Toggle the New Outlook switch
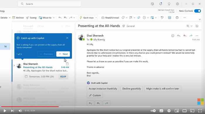This screenshot has height=114, width=205. coord(197,11)
